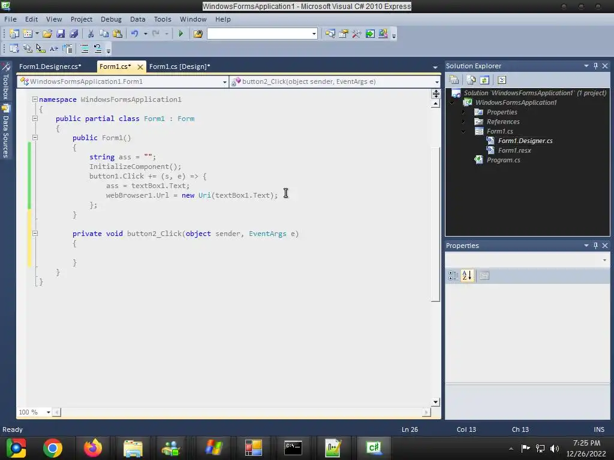Collapse the Form1.cs node in Solution Explorer

click(x=463, y=131)
